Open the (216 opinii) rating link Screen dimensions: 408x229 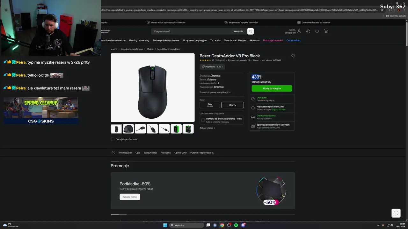pos(220,60)
